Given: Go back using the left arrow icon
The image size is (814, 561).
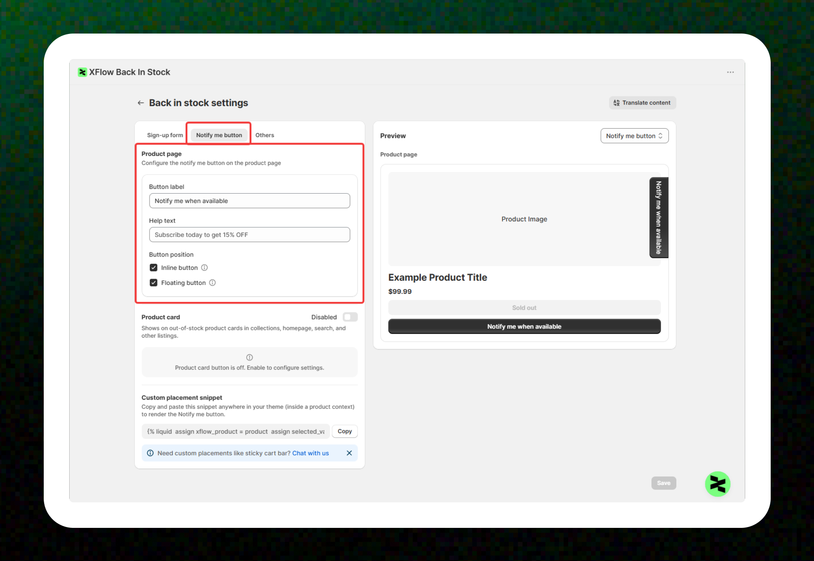Looking at the screenshot, I should 141,103.
